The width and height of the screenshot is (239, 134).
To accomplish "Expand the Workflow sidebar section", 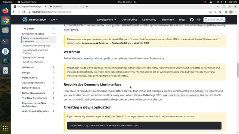I will point(53,67).
